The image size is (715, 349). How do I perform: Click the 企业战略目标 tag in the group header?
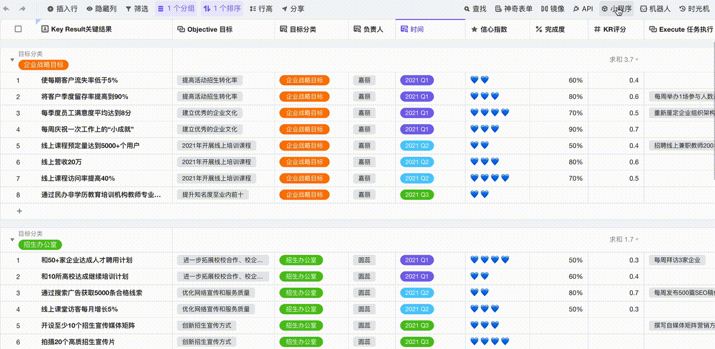coord(44,65)
